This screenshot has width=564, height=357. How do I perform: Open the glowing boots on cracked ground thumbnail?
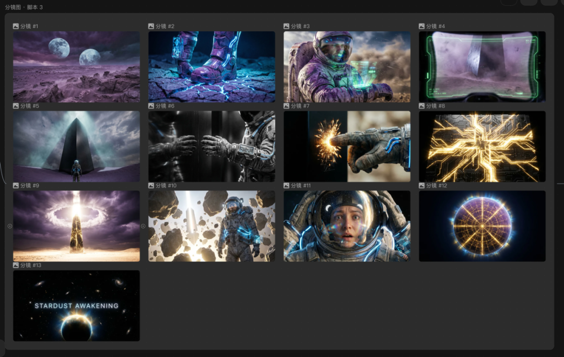[x=211, y=67]
